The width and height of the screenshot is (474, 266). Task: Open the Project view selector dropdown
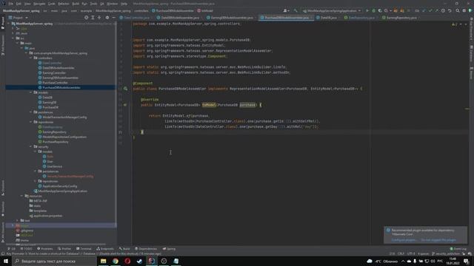coord(18,18)
